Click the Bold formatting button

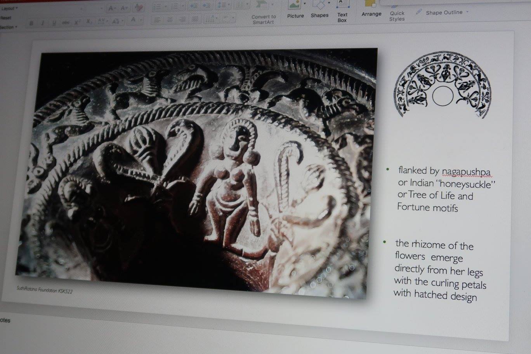point(31,23)
